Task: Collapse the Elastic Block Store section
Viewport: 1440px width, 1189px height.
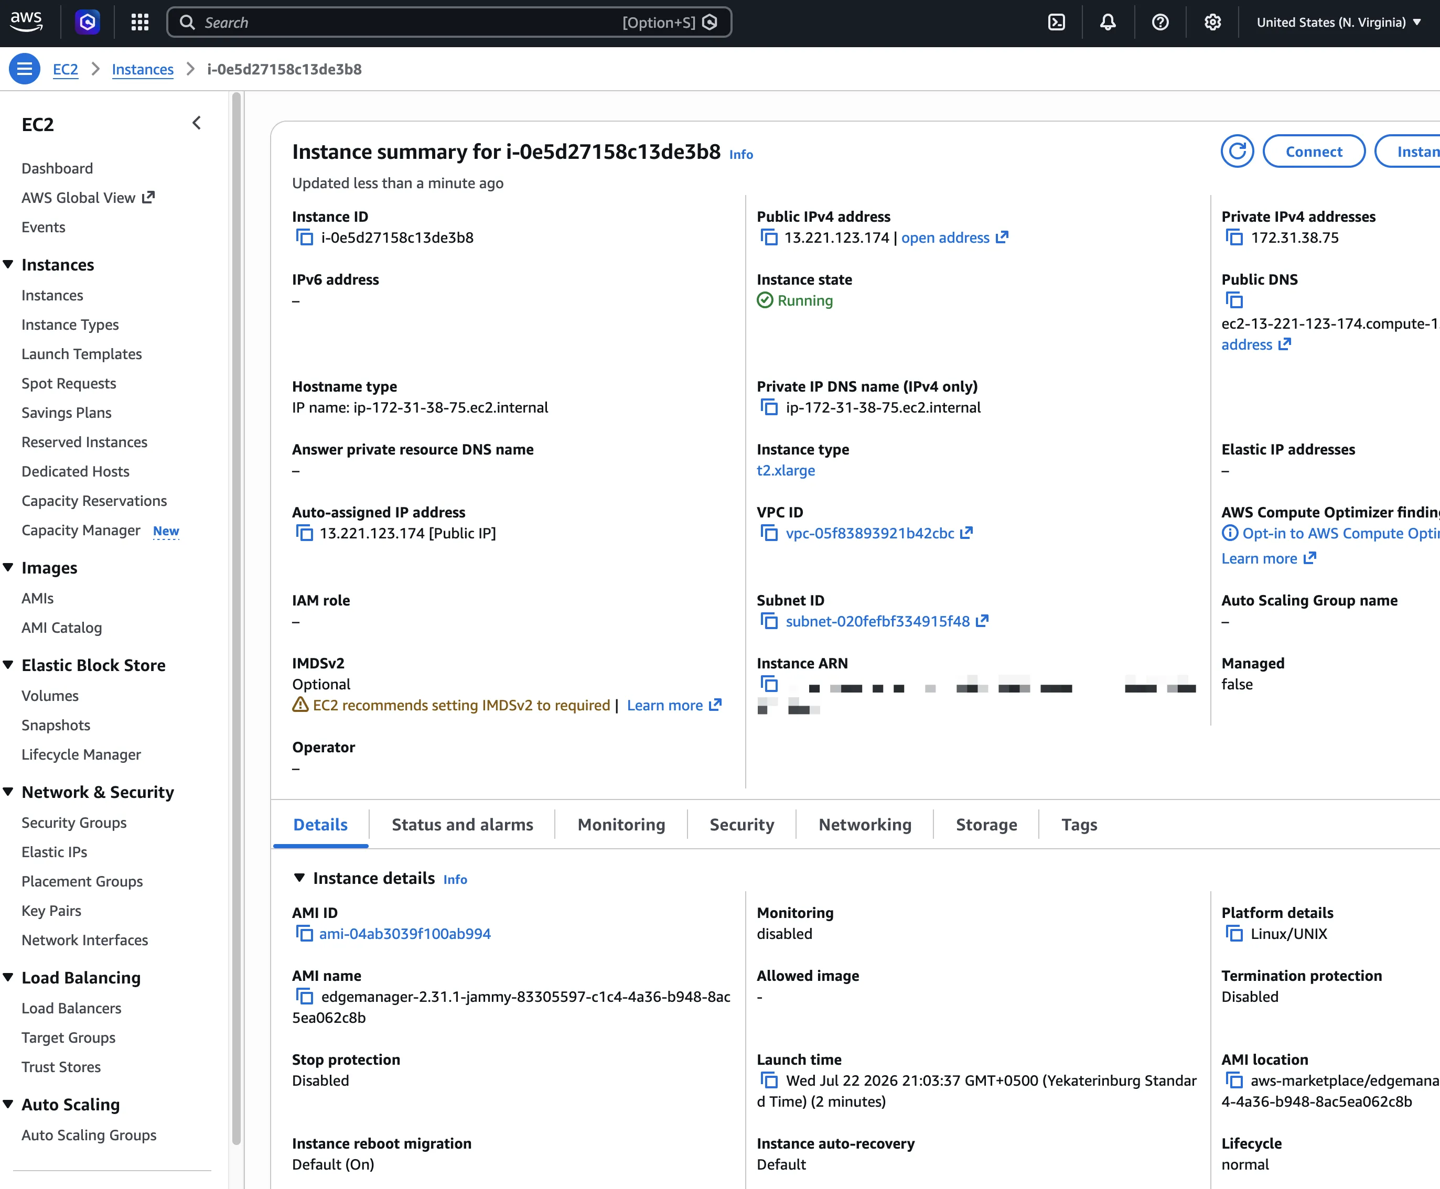Action: pos(8,665)
